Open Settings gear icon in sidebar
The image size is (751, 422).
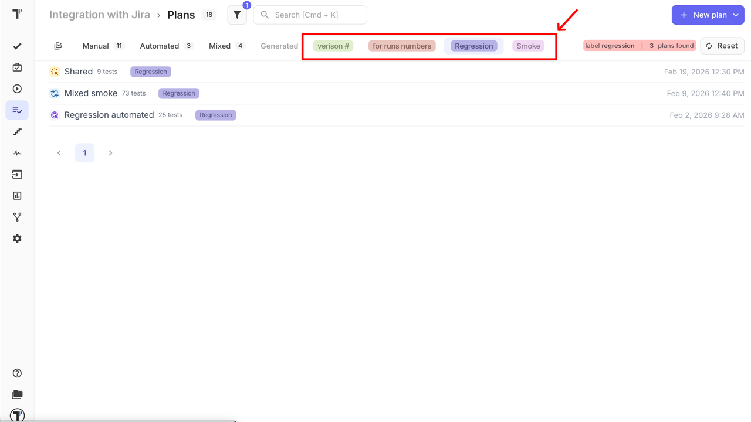click(x=17, y=239)
